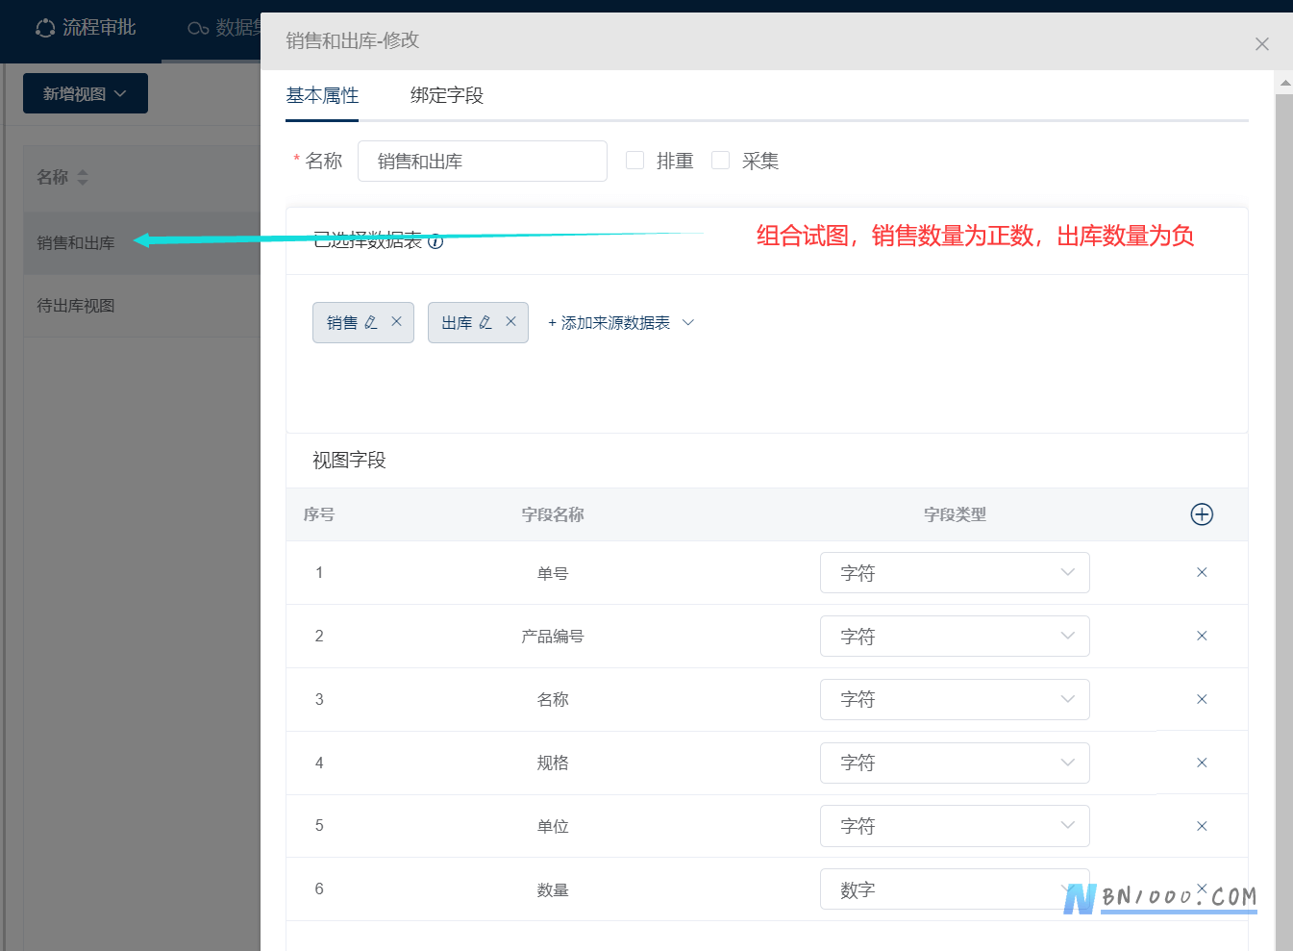
Task: Sort the list by 名称 column
Action: click(83, 177)
